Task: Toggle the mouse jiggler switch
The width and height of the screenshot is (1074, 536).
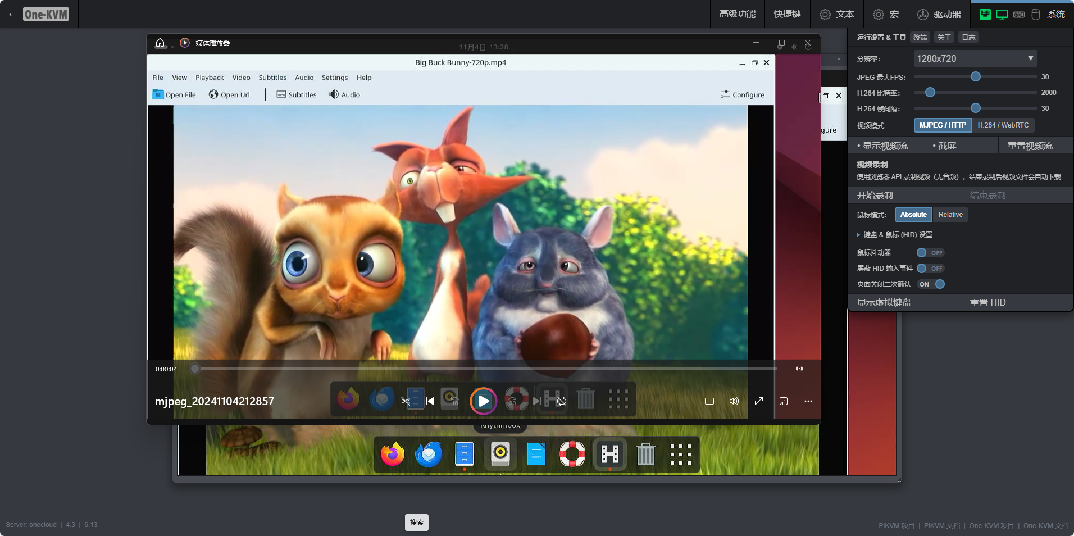Action: coord(930,253)
